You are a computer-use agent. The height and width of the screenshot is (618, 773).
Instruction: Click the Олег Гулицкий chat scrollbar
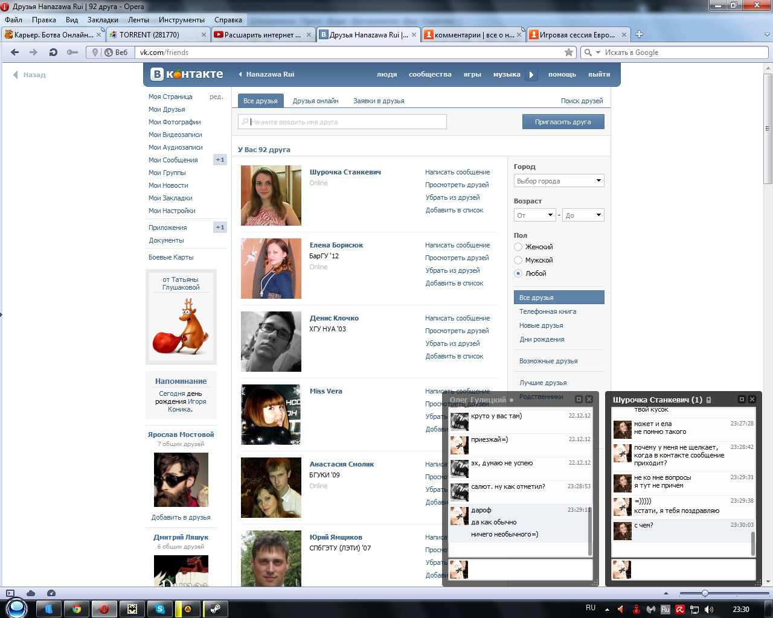[x=590, y=531]
